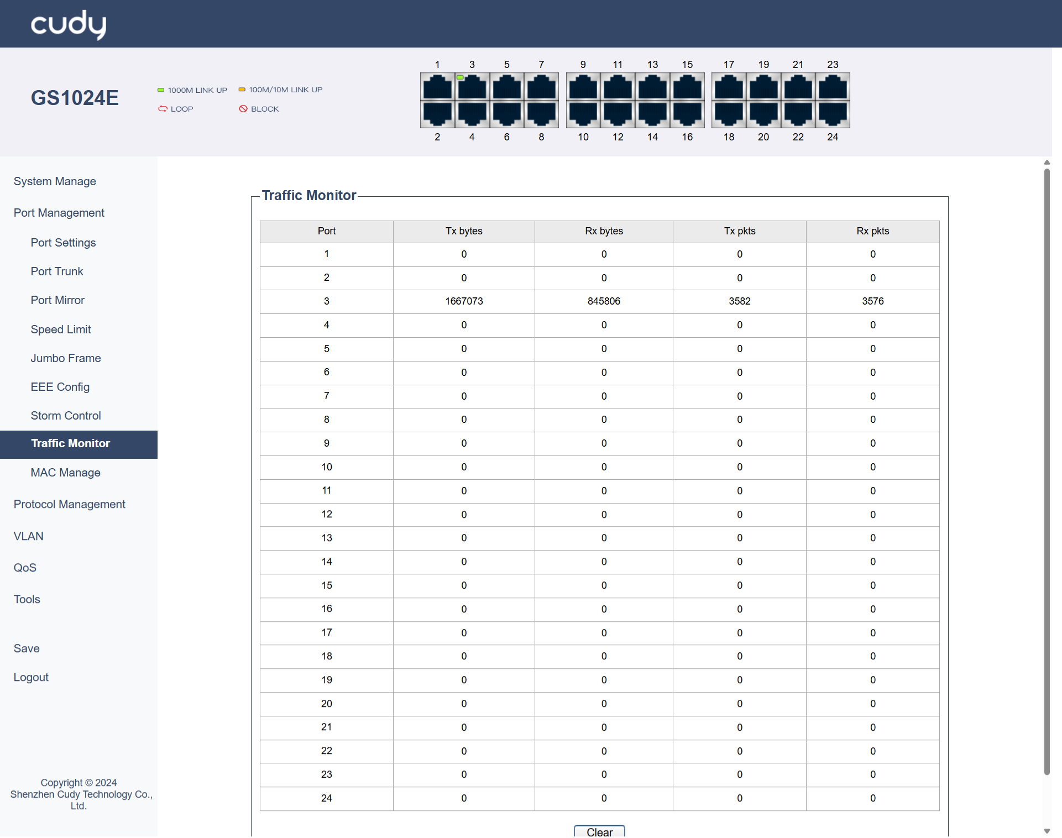Select the Tx bytes value for port 3
The height and width of the screenshot is (838, 1062).
click(x=464, y=301)
